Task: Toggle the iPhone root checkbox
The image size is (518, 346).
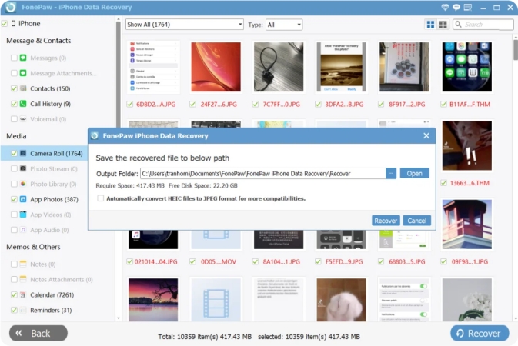Action: [5, 24]
